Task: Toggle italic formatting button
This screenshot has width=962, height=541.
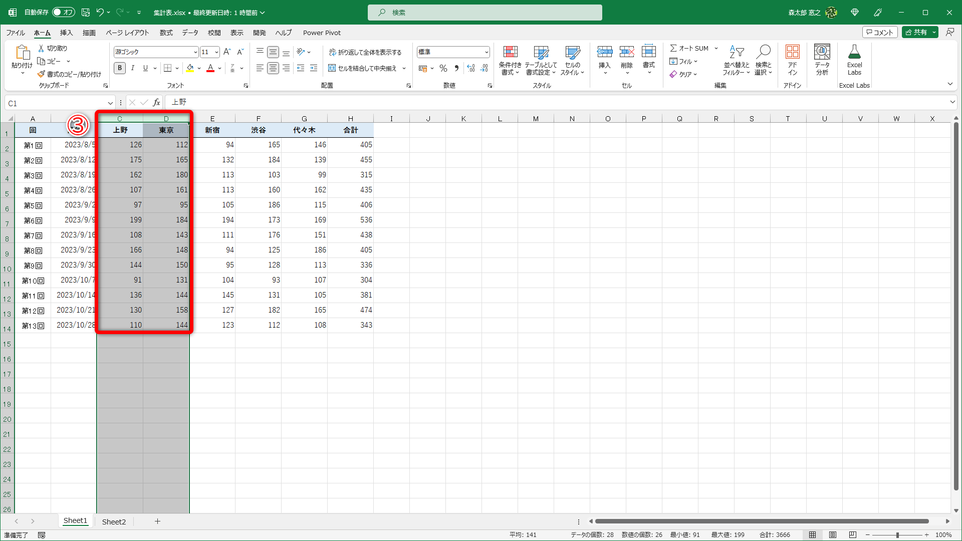Action: (132, 68)
